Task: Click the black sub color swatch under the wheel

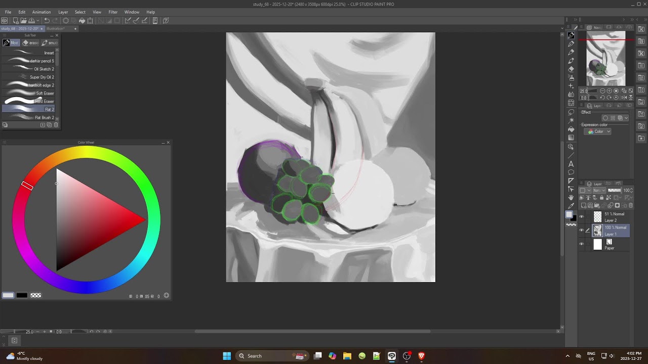Action: (22, 295)
